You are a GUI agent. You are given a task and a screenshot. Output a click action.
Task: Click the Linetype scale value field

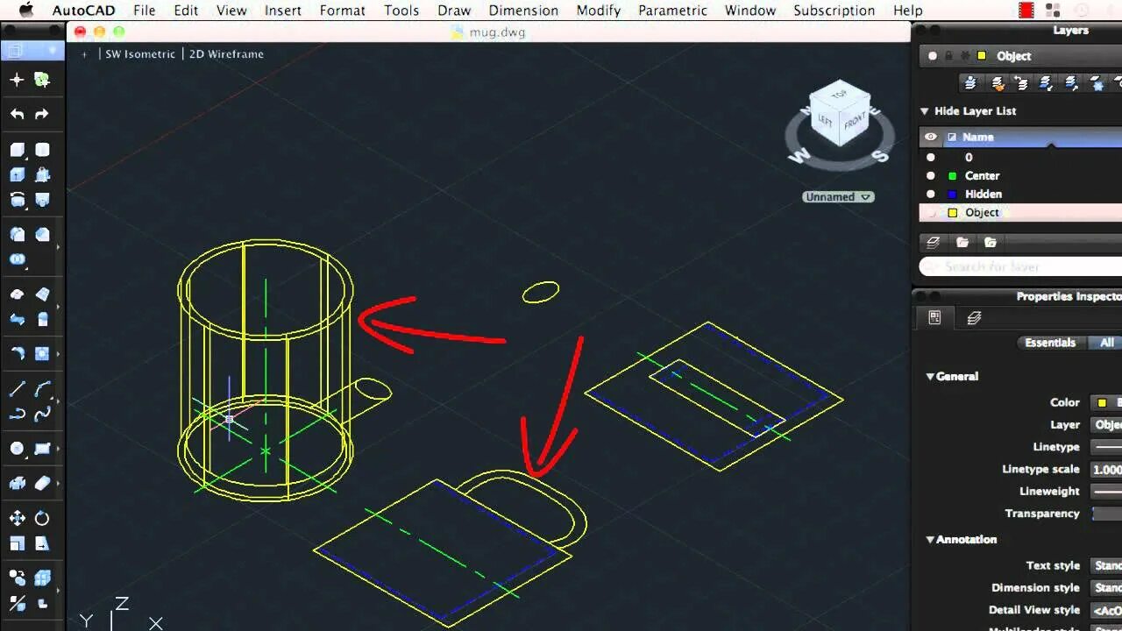1107,470
